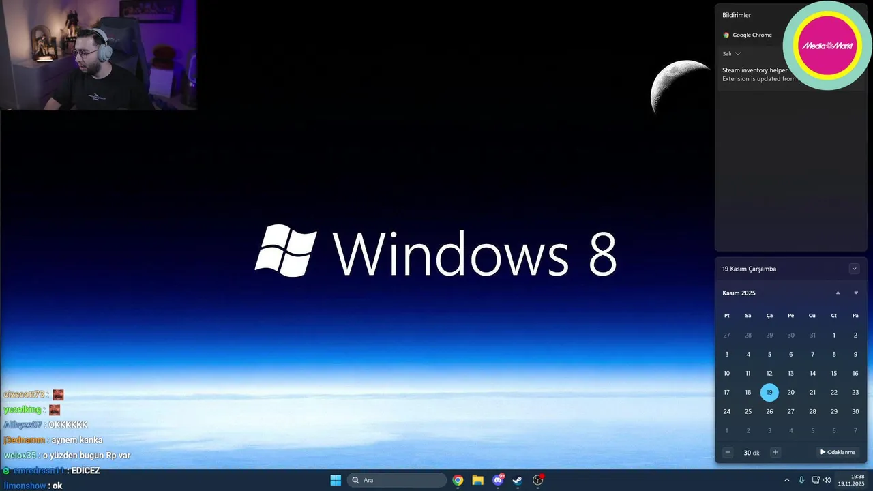Select November 2 in the calendar
The height and width of the screenshot is (491, 873).
[x=855, y=335]
